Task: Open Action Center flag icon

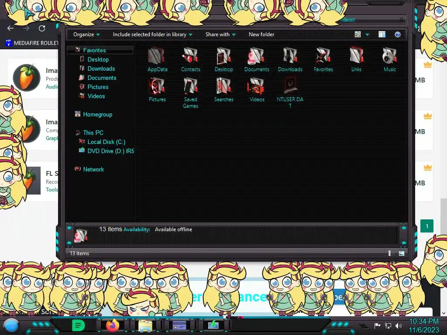Action: pyautogui.click(x=378, y=325)
